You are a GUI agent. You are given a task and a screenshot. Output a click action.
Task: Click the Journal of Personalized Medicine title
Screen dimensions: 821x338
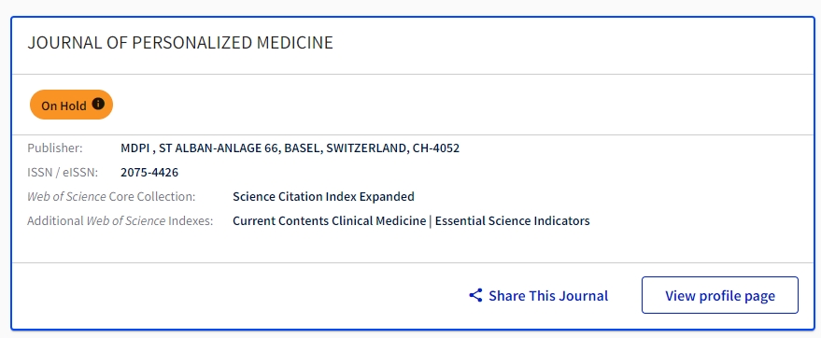point(180,43)
